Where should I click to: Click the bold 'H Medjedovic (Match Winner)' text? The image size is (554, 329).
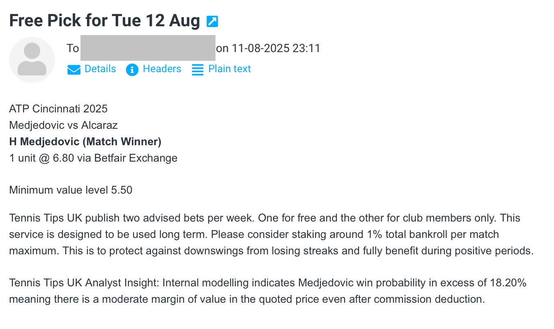[x=85, y=142]
